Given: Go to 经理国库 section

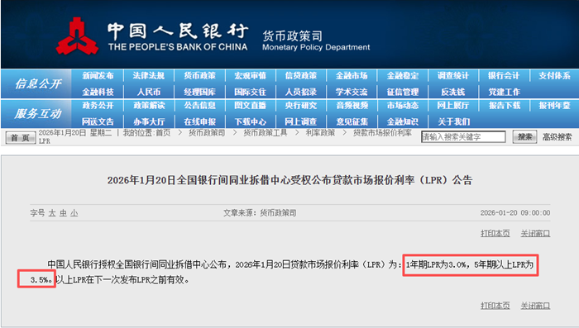Looking at the screenshot, I should click(x=199, y=92).
